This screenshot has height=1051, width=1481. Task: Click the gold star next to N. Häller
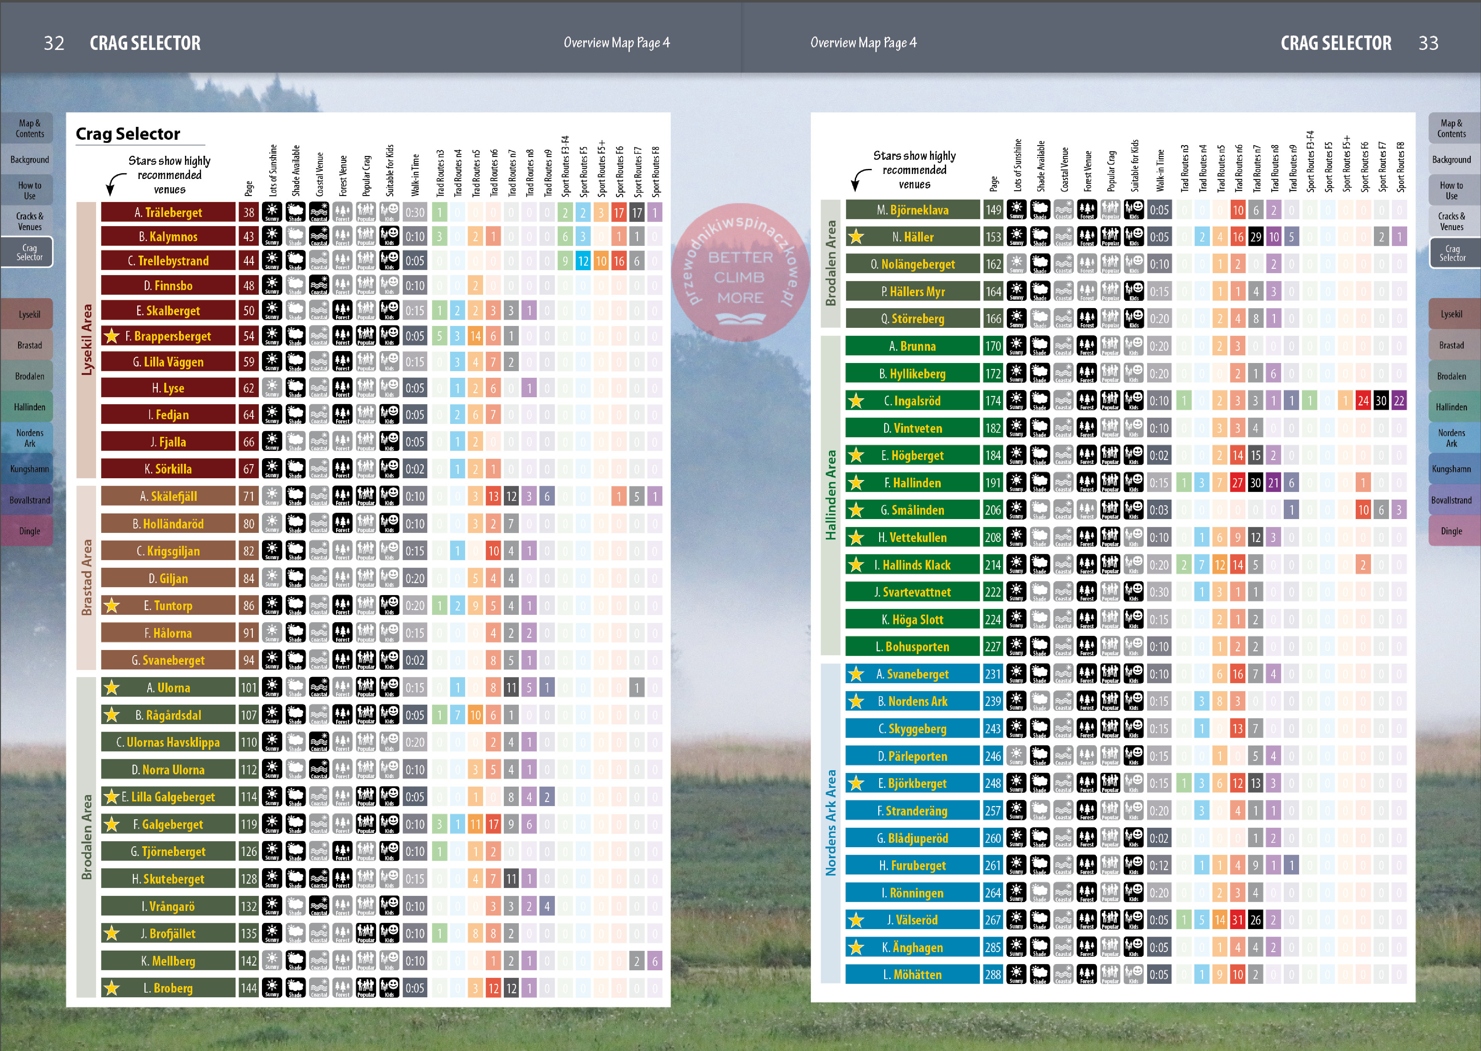[x=856, y=237]
